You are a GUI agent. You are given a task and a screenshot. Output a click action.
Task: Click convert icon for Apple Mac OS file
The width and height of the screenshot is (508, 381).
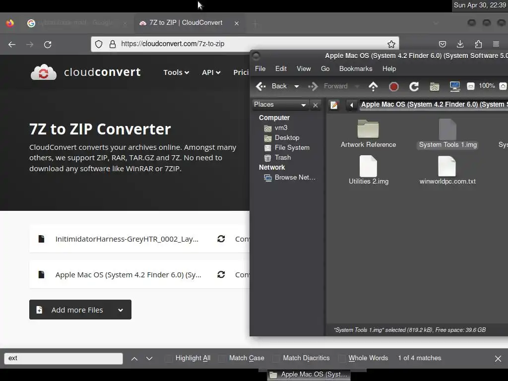point(221,274)
